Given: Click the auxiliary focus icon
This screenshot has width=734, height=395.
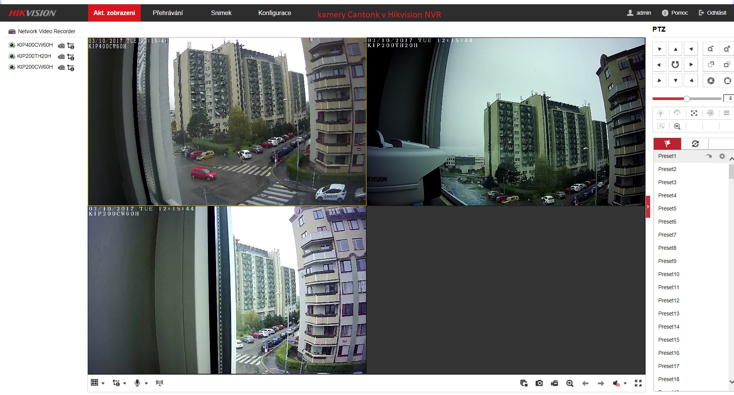Looking at the screenshot, I should pos(694,113).
